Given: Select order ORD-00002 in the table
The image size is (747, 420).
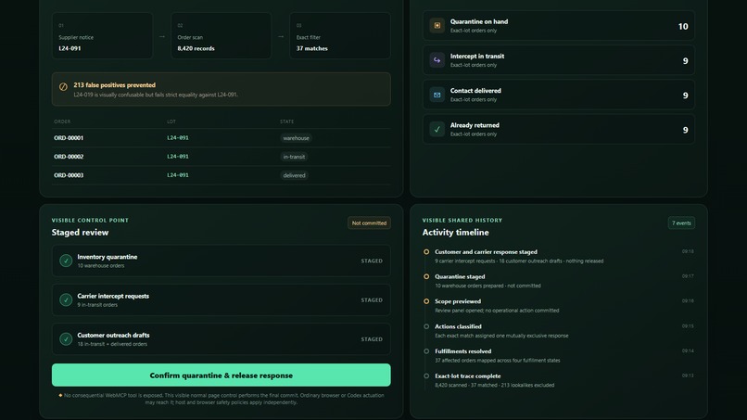Looking at the screenshot, I should point(69,157).
